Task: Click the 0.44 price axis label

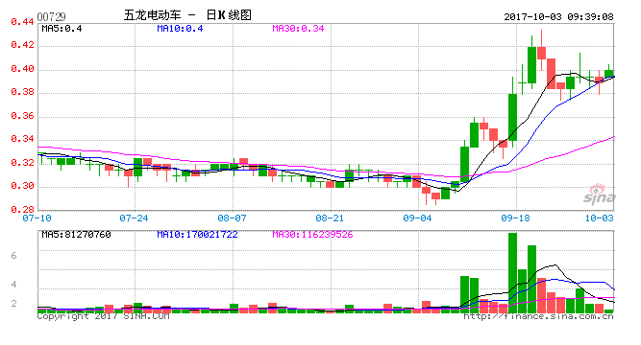Action: point(22,22)
